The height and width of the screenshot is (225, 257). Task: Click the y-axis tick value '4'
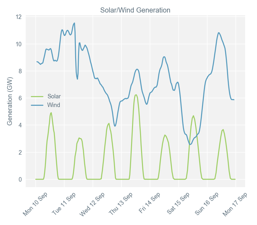tap(20, 125)
